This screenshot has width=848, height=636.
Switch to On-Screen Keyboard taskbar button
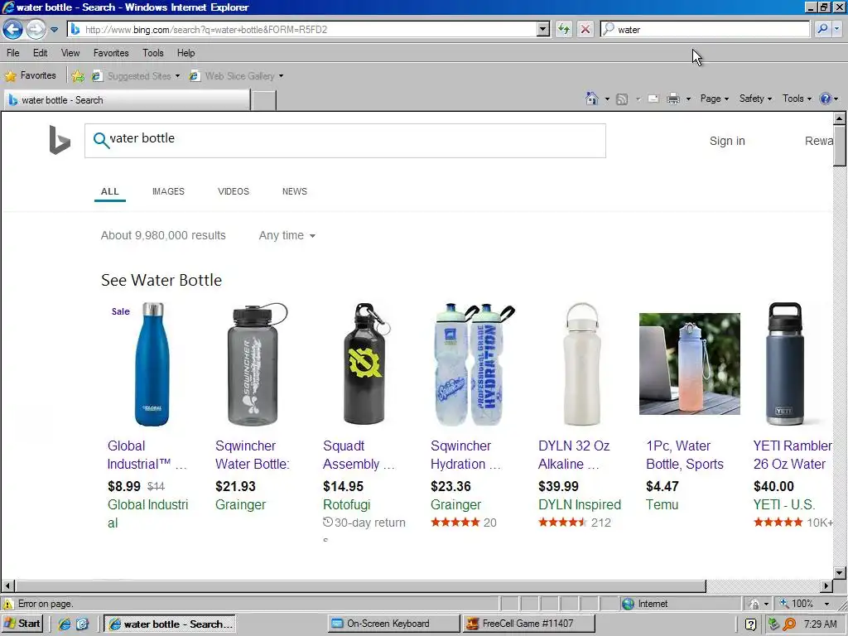[393, 624]
